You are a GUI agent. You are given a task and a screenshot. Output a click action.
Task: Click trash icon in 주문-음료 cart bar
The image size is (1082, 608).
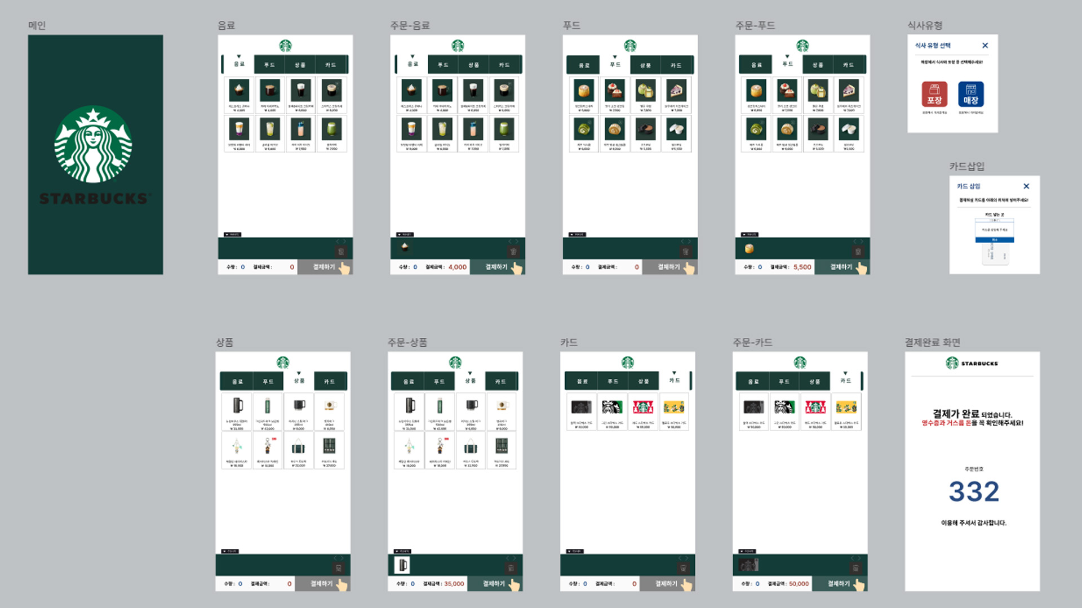pos(513,252)
